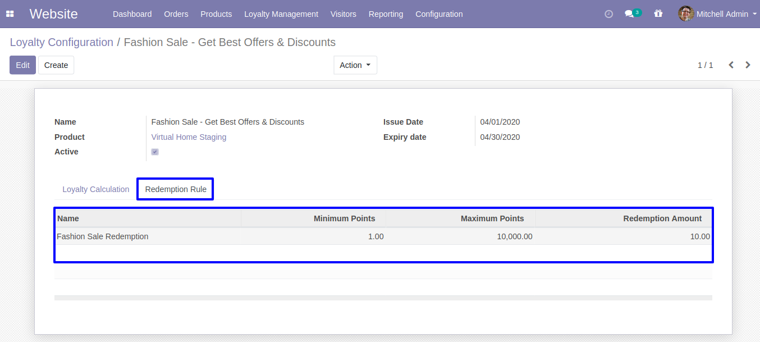Viewport: 760px width, 342px height.
Task: Select the Redemption Rule tab
Action: (176, 189)
